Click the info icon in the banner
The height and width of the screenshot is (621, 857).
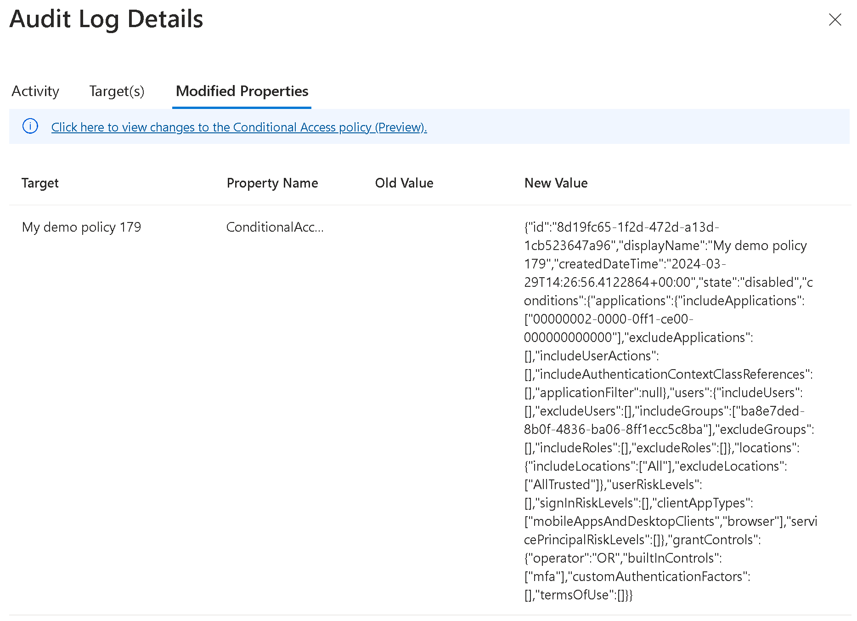click(30, 126)
